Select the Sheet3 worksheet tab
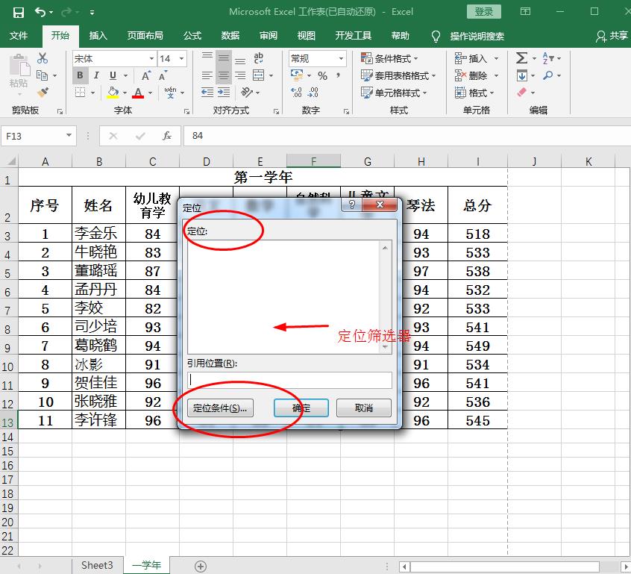The width and height of the screenshot is (631, 574). point(97,565)
